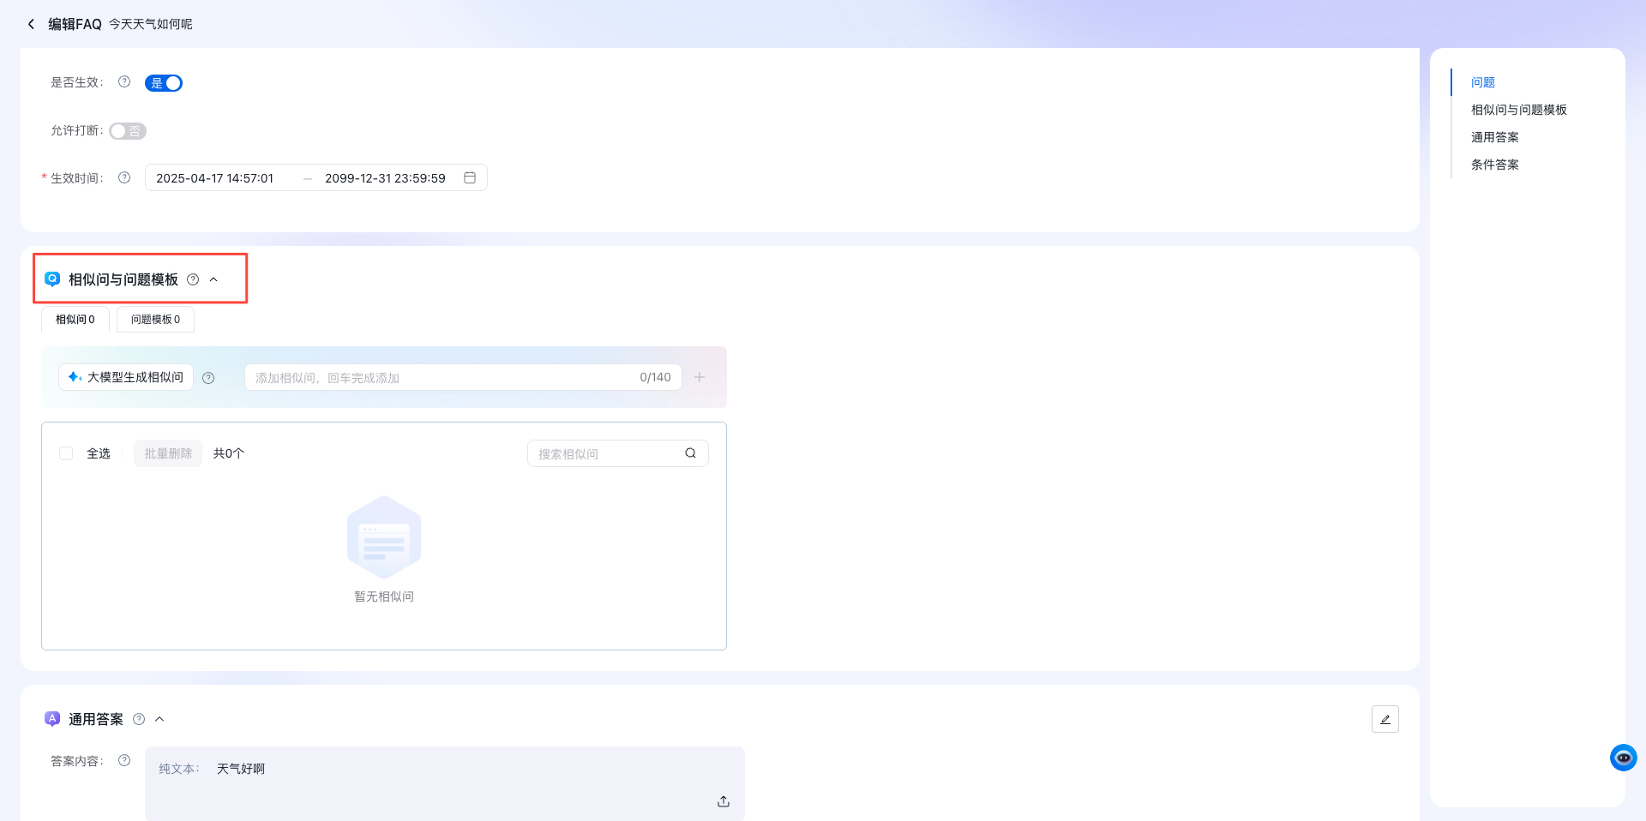
Task: Click the upload icon in answer content box
Action: point(724,801)
